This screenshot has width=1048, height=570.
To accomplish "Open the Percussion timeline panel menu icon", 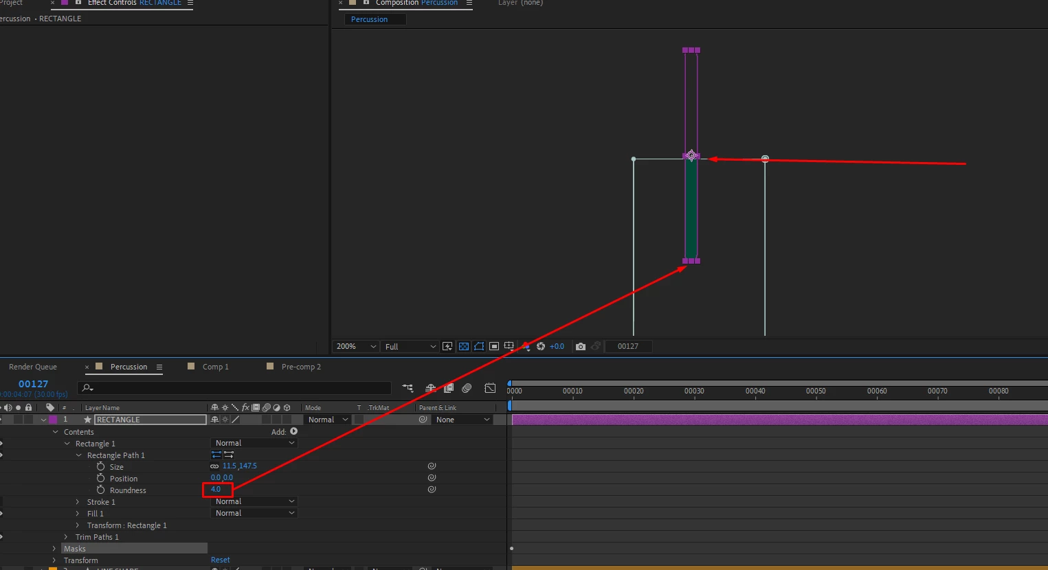I will point(159,367).
